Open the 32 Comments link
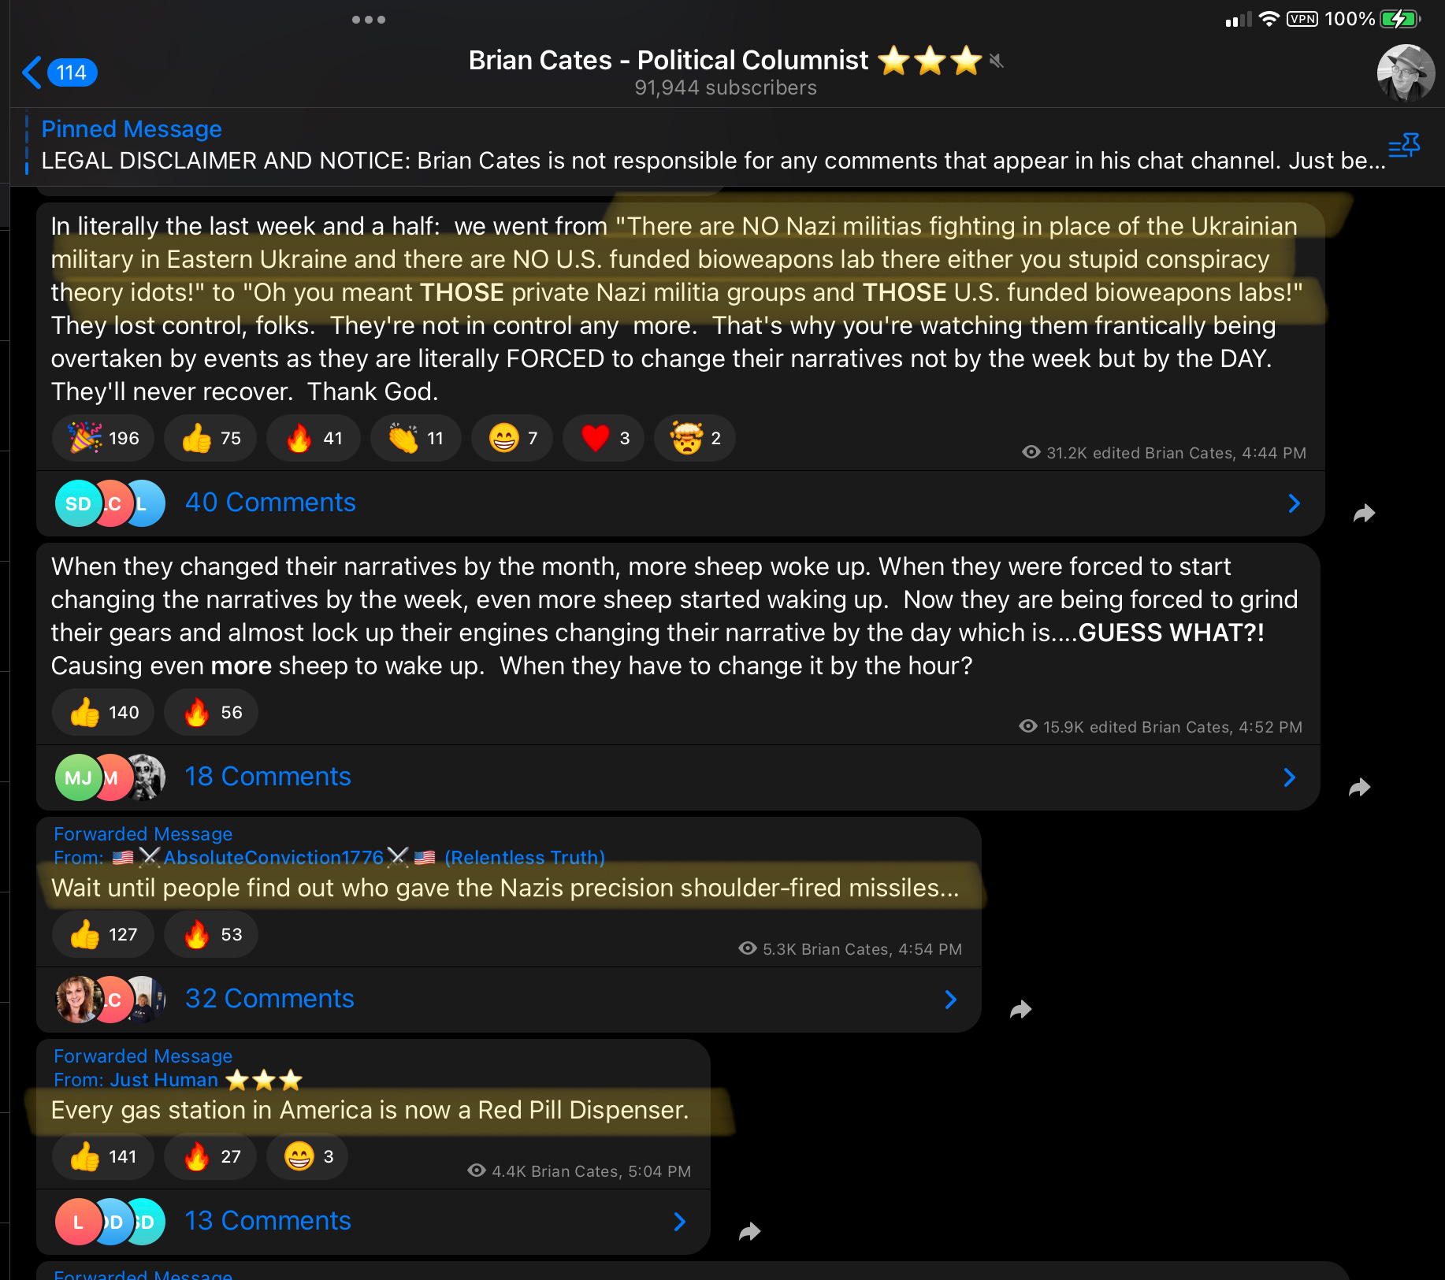 click(x=269, y=999)
